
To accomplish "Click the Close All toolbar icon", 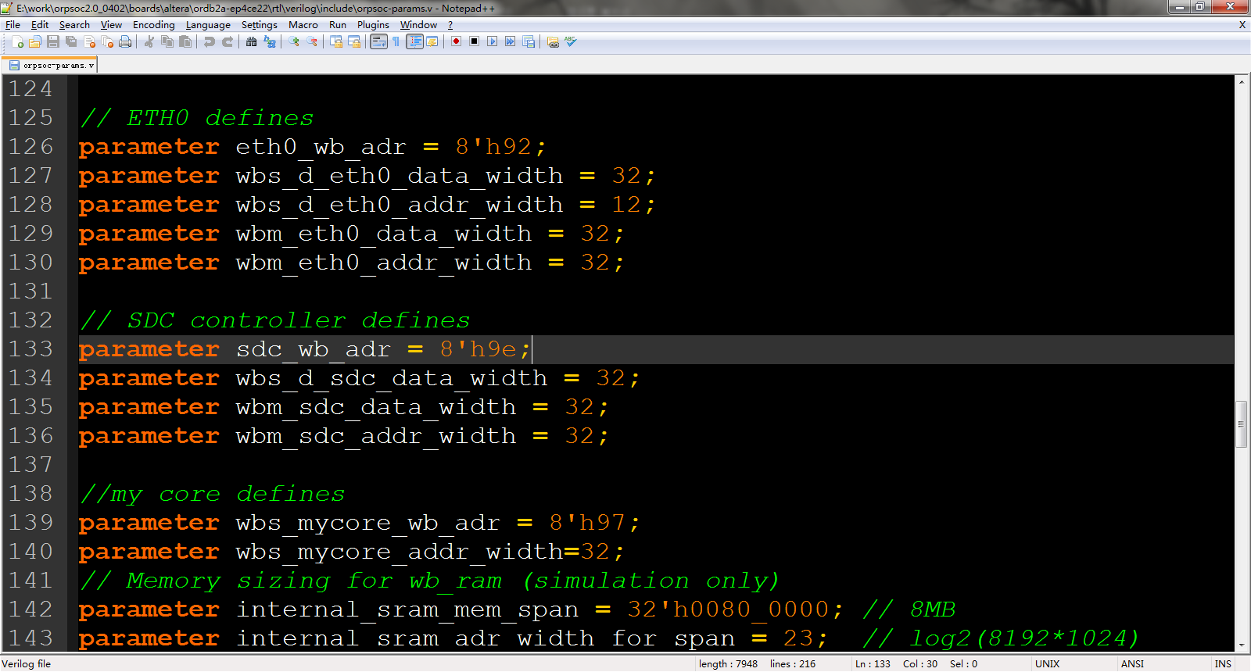I will [x=107, y=42].
